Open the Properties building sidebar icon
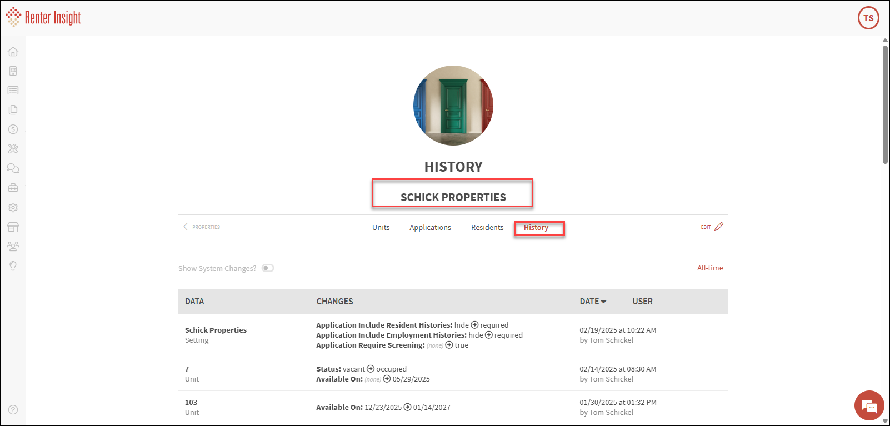The width and height of the screenshot is (890, 426). (x=13, y=71)
